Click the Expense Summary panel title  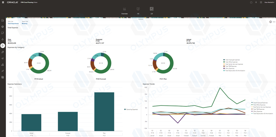(15, 84)
